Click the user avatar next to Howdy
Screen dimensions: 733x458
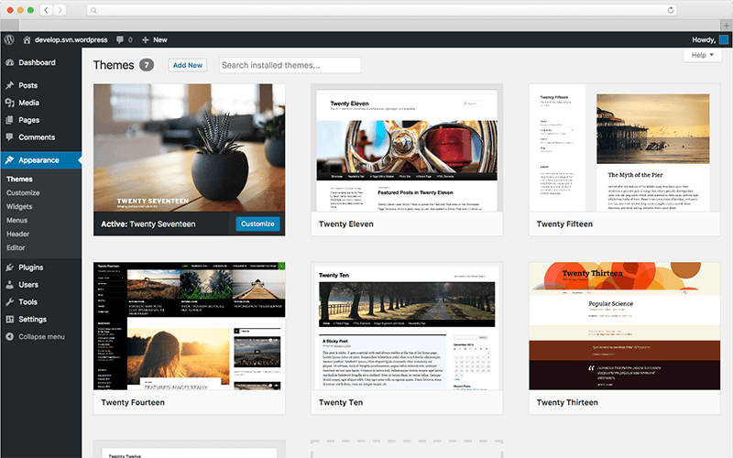point(724,39)
